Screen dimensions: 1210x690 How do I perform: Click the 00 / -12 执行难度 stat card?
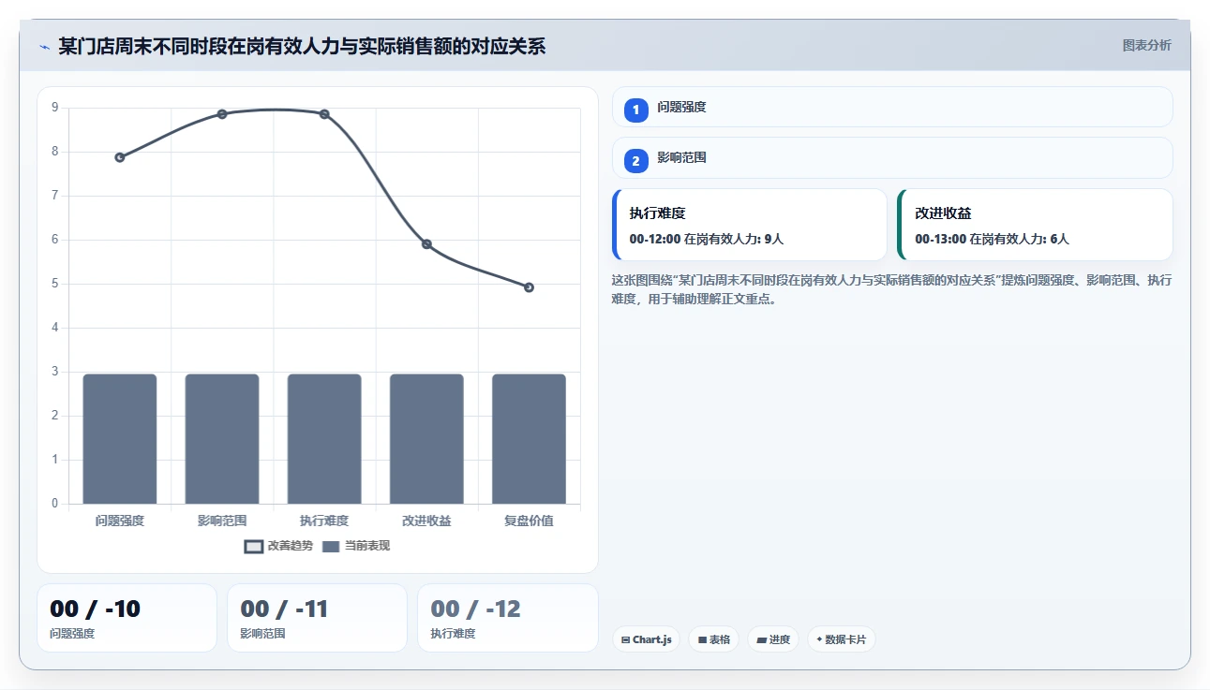tap(507, 618)
